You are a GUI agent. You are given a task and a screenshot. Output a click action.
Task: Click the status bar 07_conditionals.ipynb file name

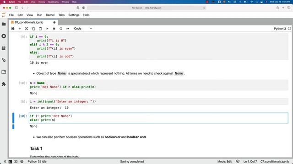pyautogui.click(x=275, y=162)
